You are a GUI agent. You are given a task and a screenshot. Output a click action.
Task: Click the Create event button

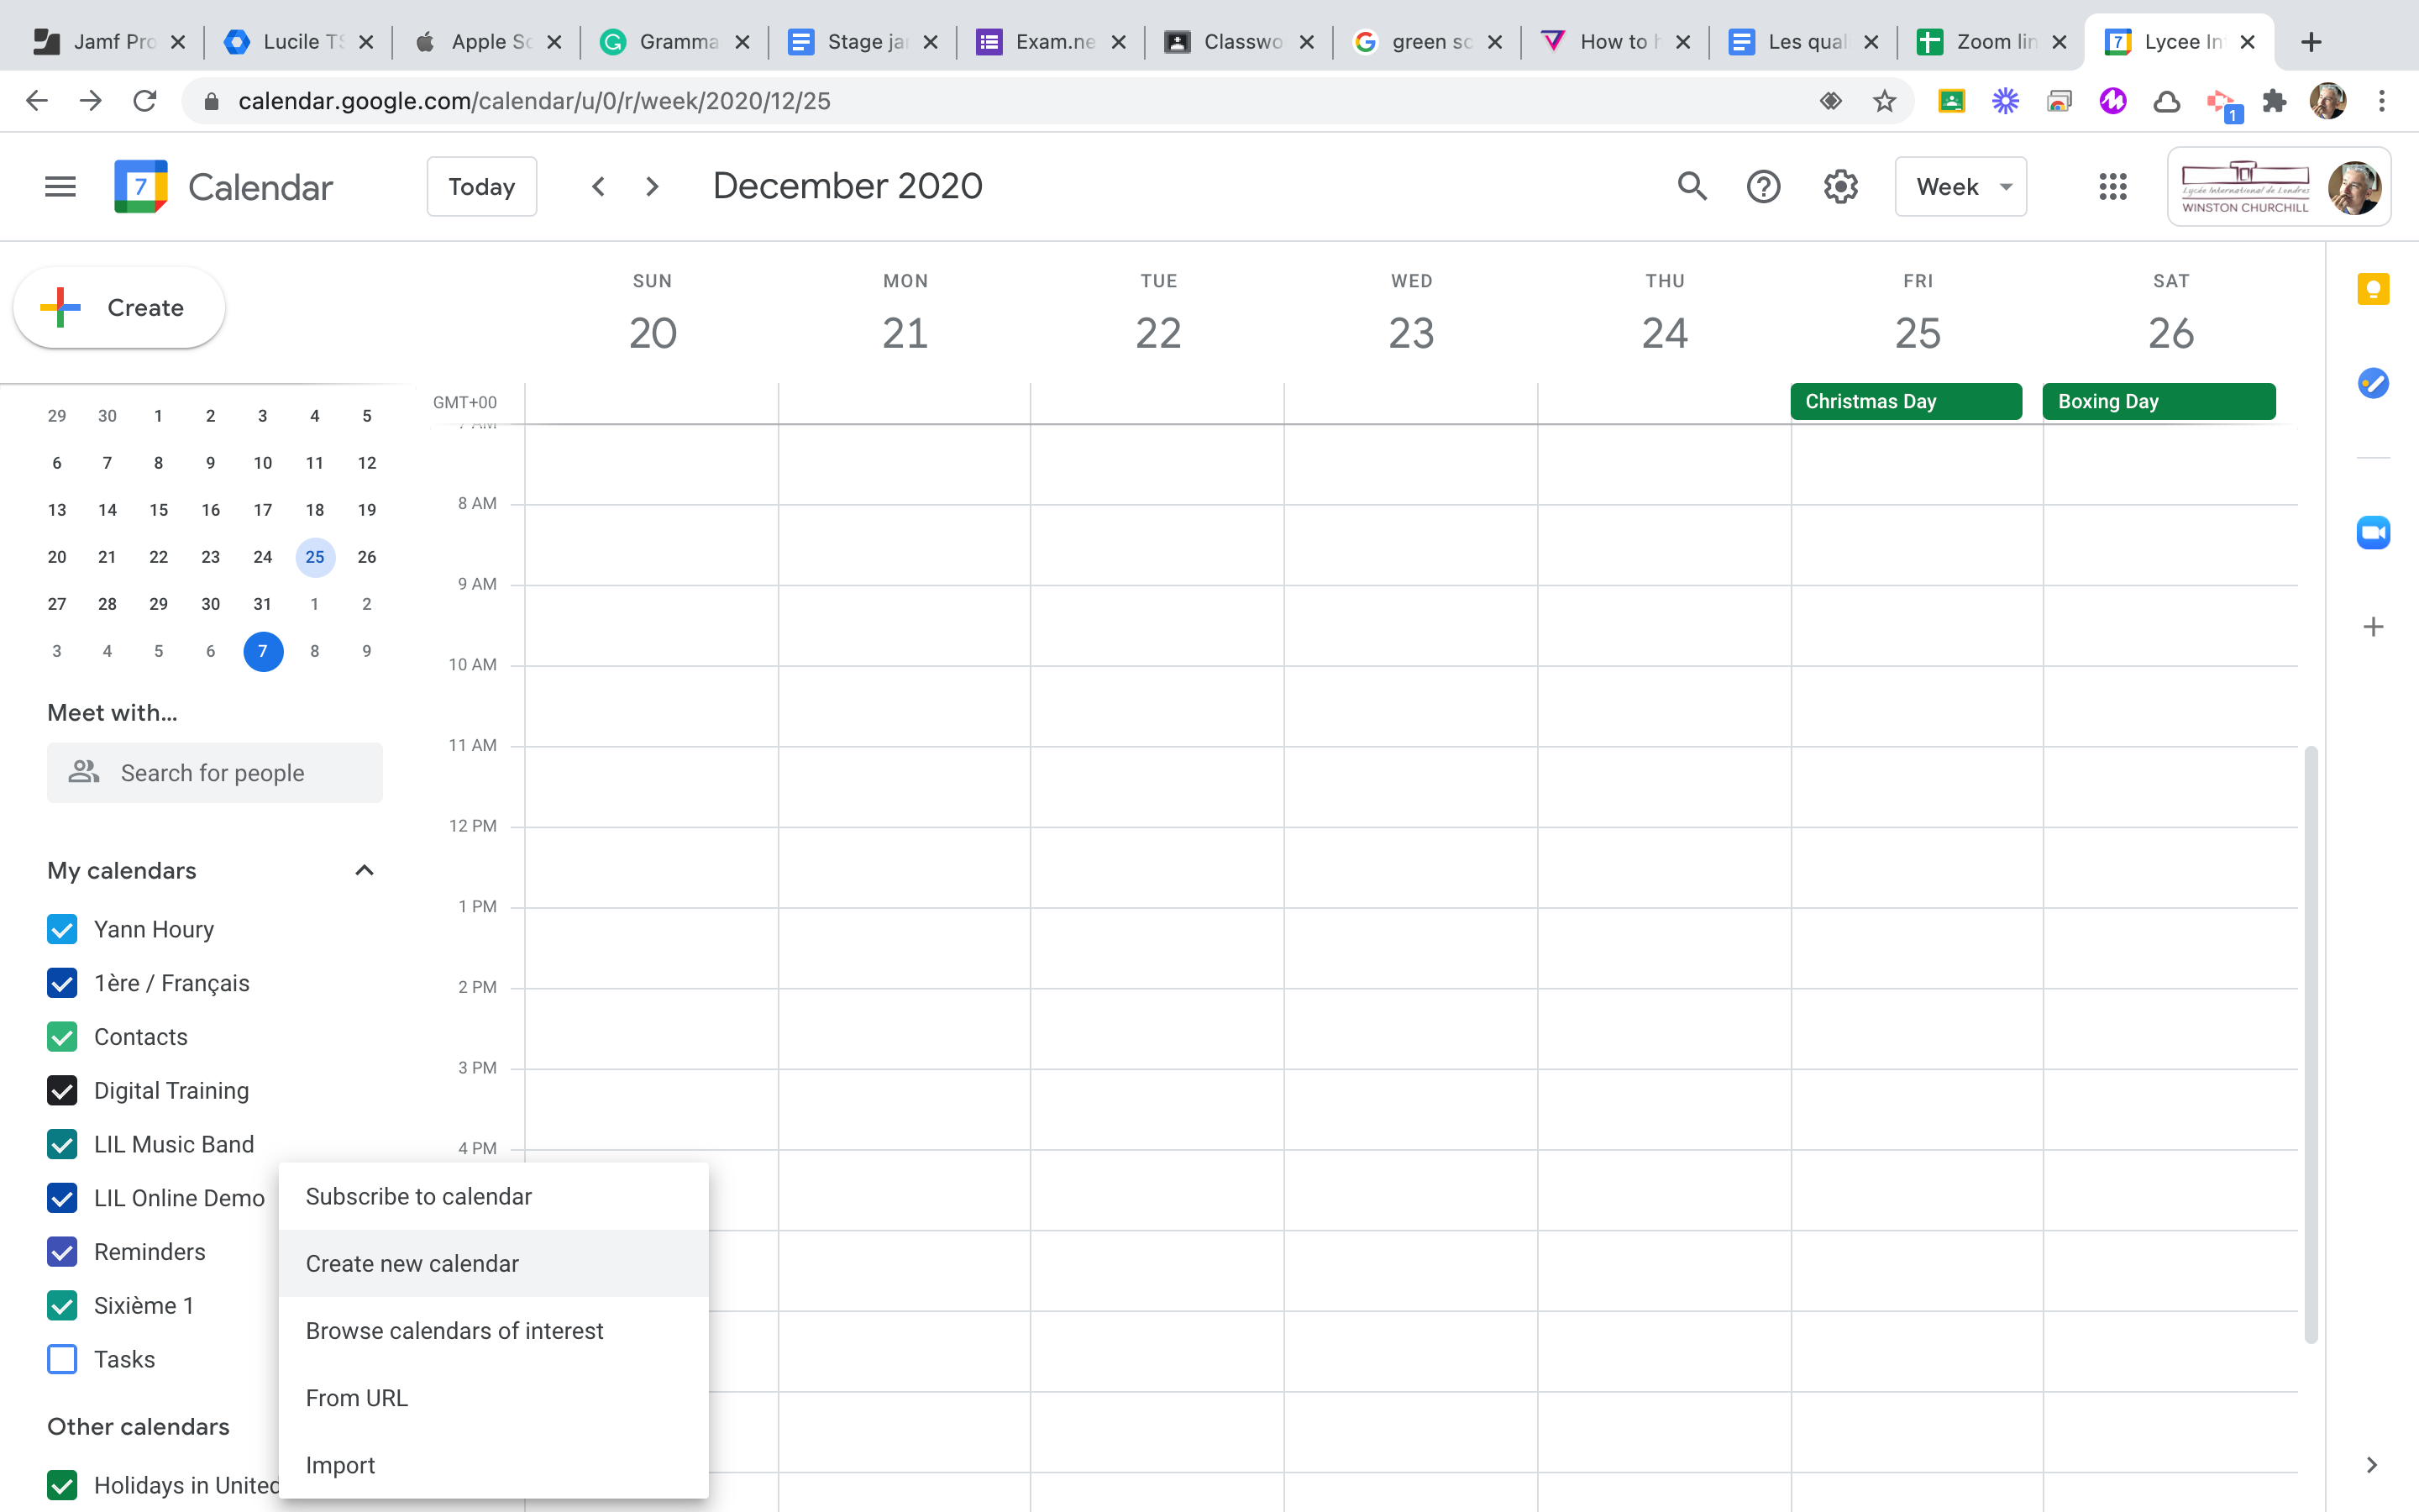point(119,308)
